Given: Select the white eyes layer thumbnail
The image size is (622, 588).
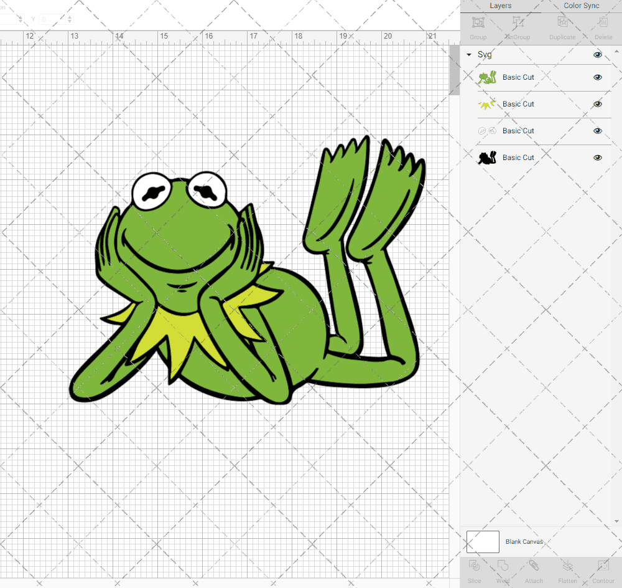Looking at the screenshot, I should (x=487, y=131).
